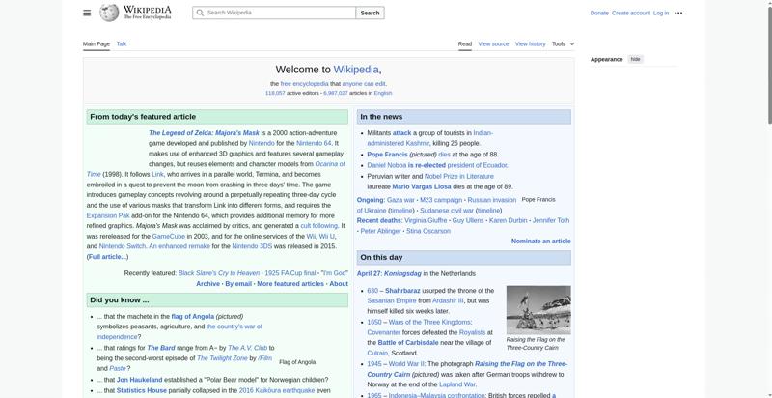Open the 2016 Kaikōura earthquake link
The image size is (772, 398).
click(277, 390)
